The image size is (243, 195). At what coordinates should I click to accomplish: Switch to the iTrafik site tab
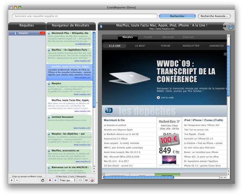coord(148,37)
